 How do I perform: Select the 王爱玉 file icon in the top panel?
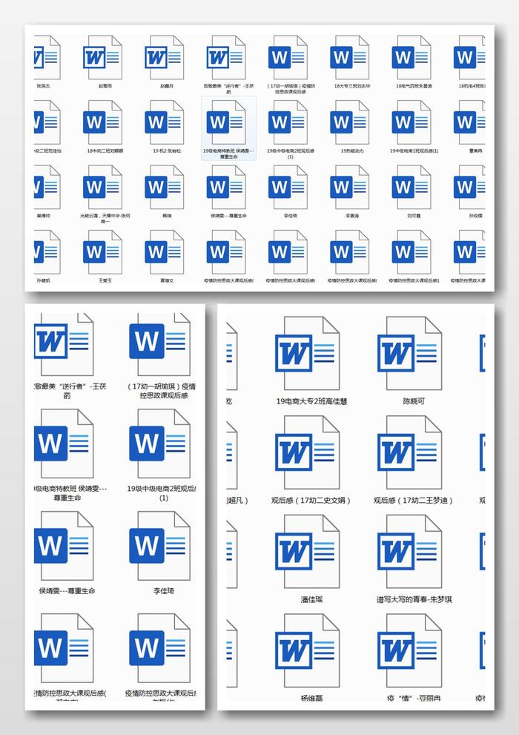pyautogui.click(x=102, y=252)
